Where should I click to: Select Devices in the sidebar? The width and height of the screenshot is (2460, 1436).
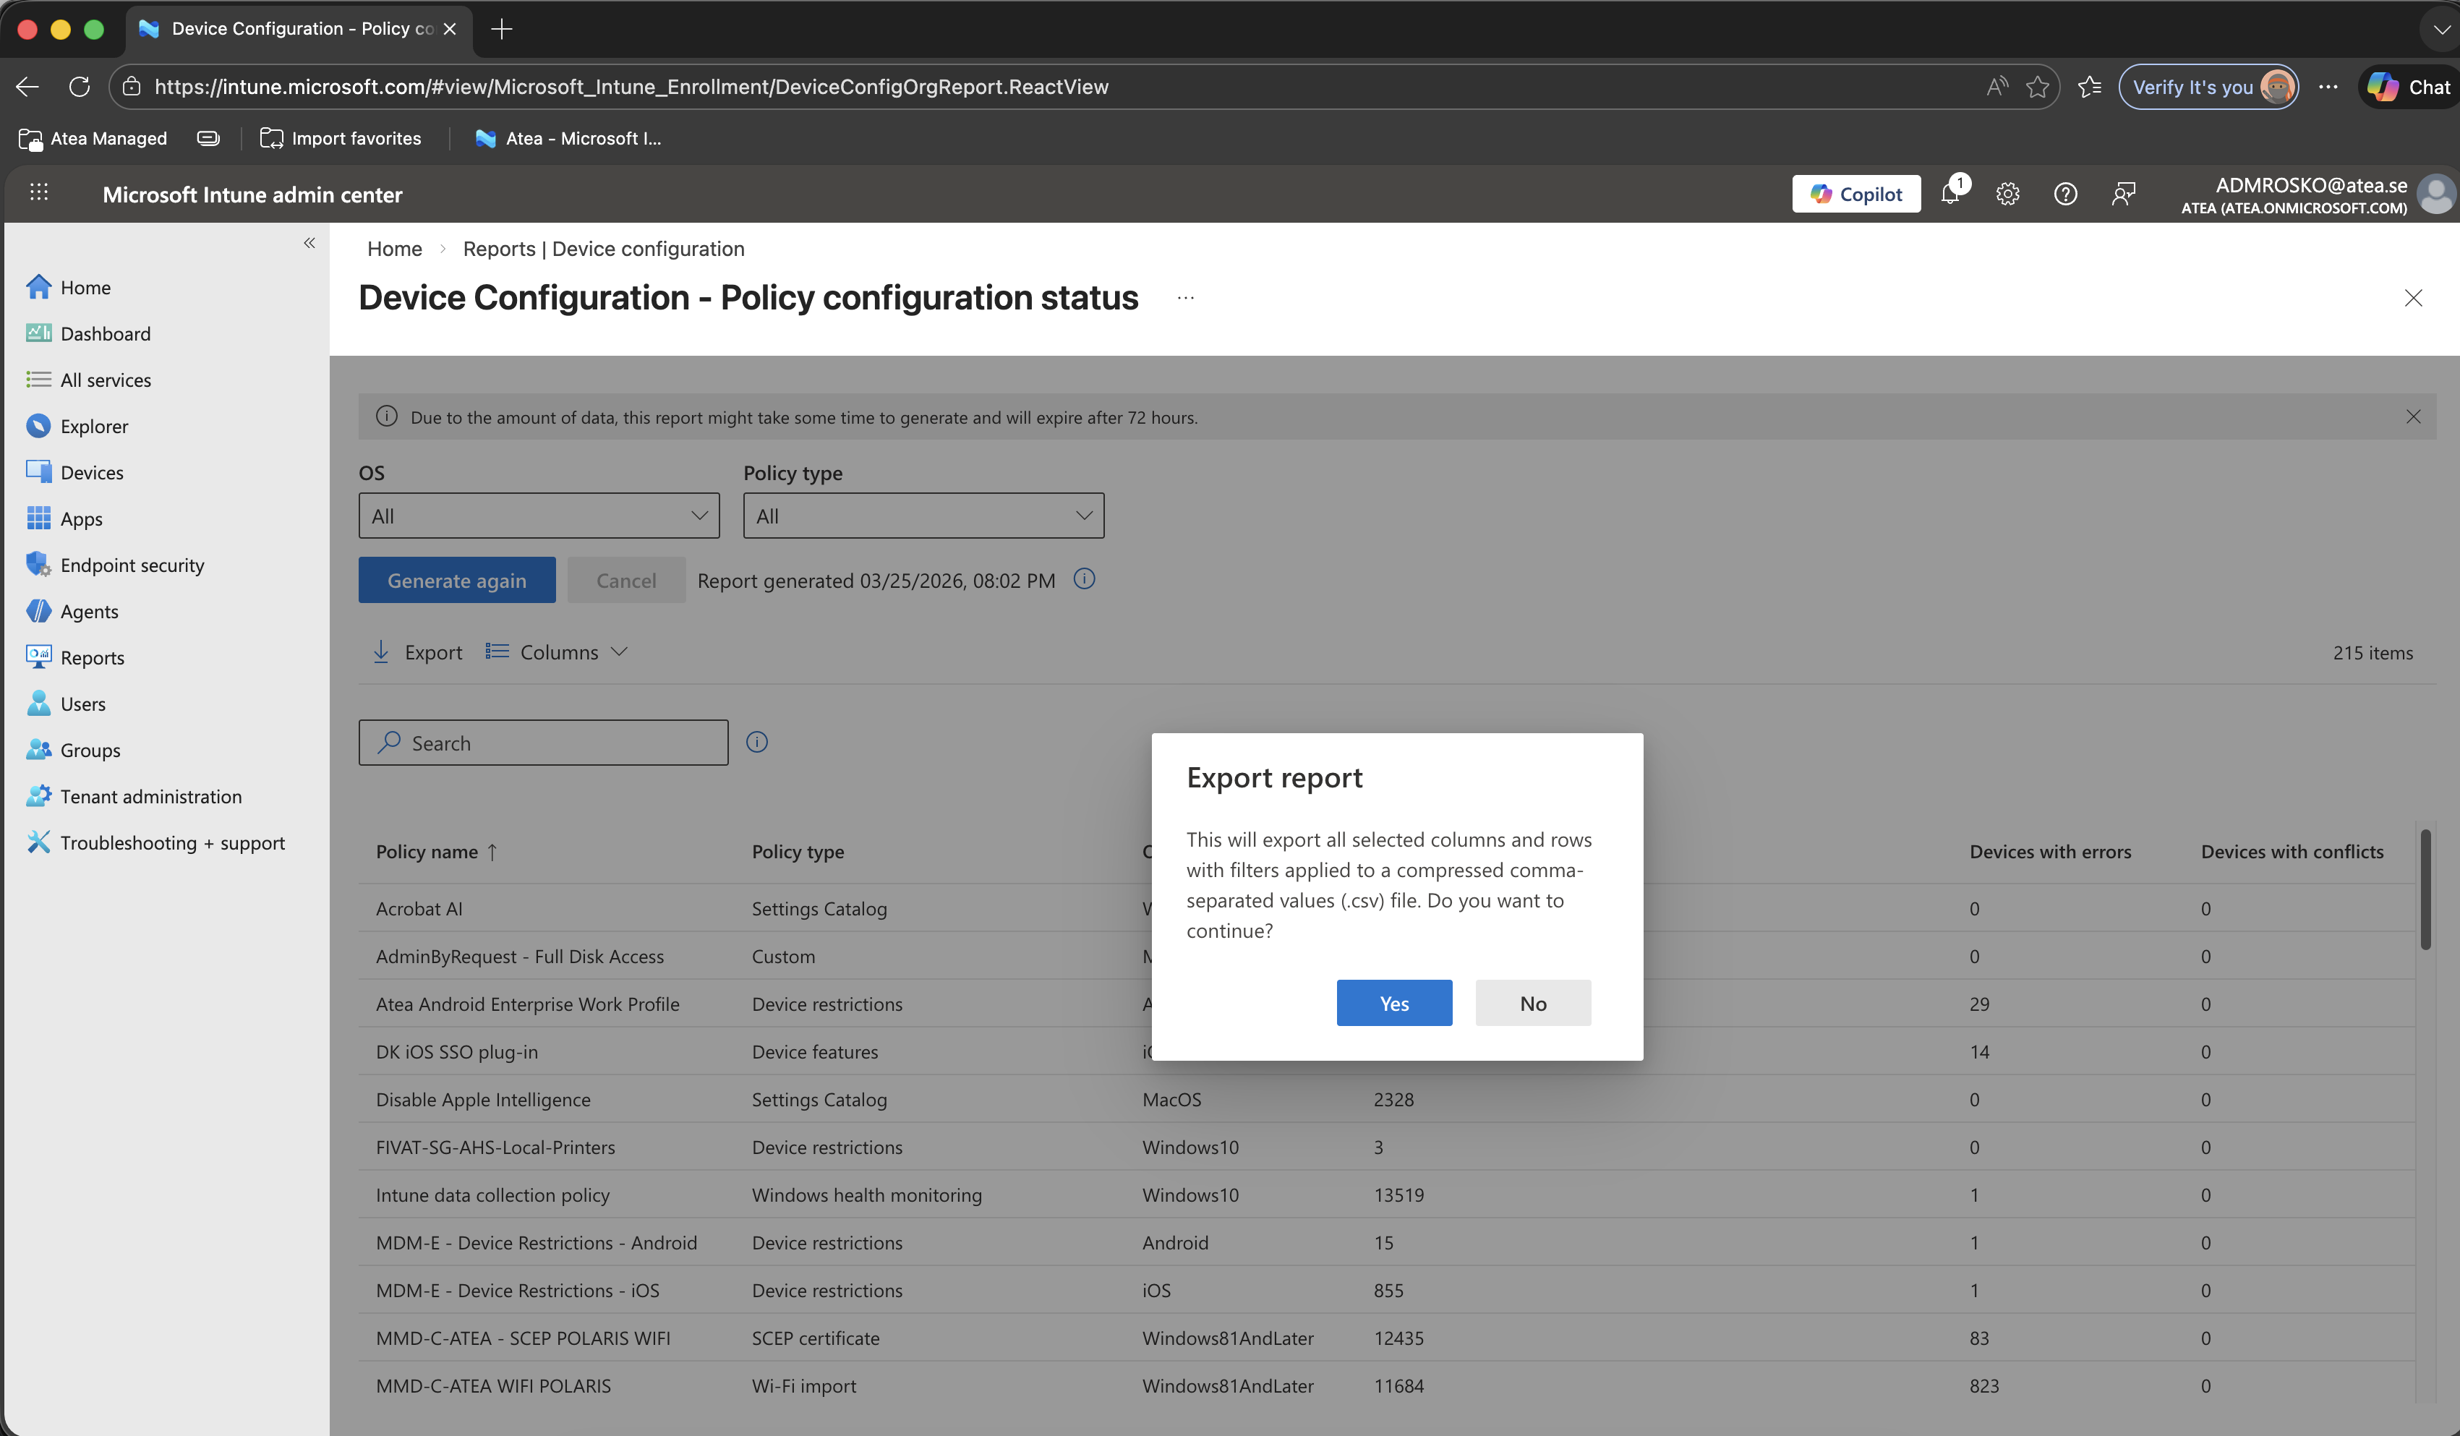tap(92, 471)
